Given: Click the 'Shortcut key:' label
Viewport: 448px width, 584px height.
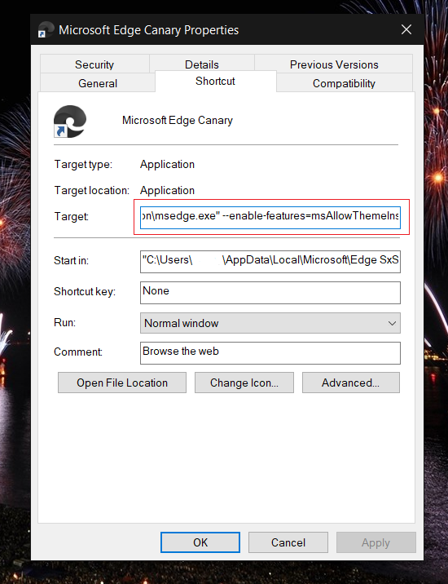Looking at the screenshot, I should (x=85, y=291).
